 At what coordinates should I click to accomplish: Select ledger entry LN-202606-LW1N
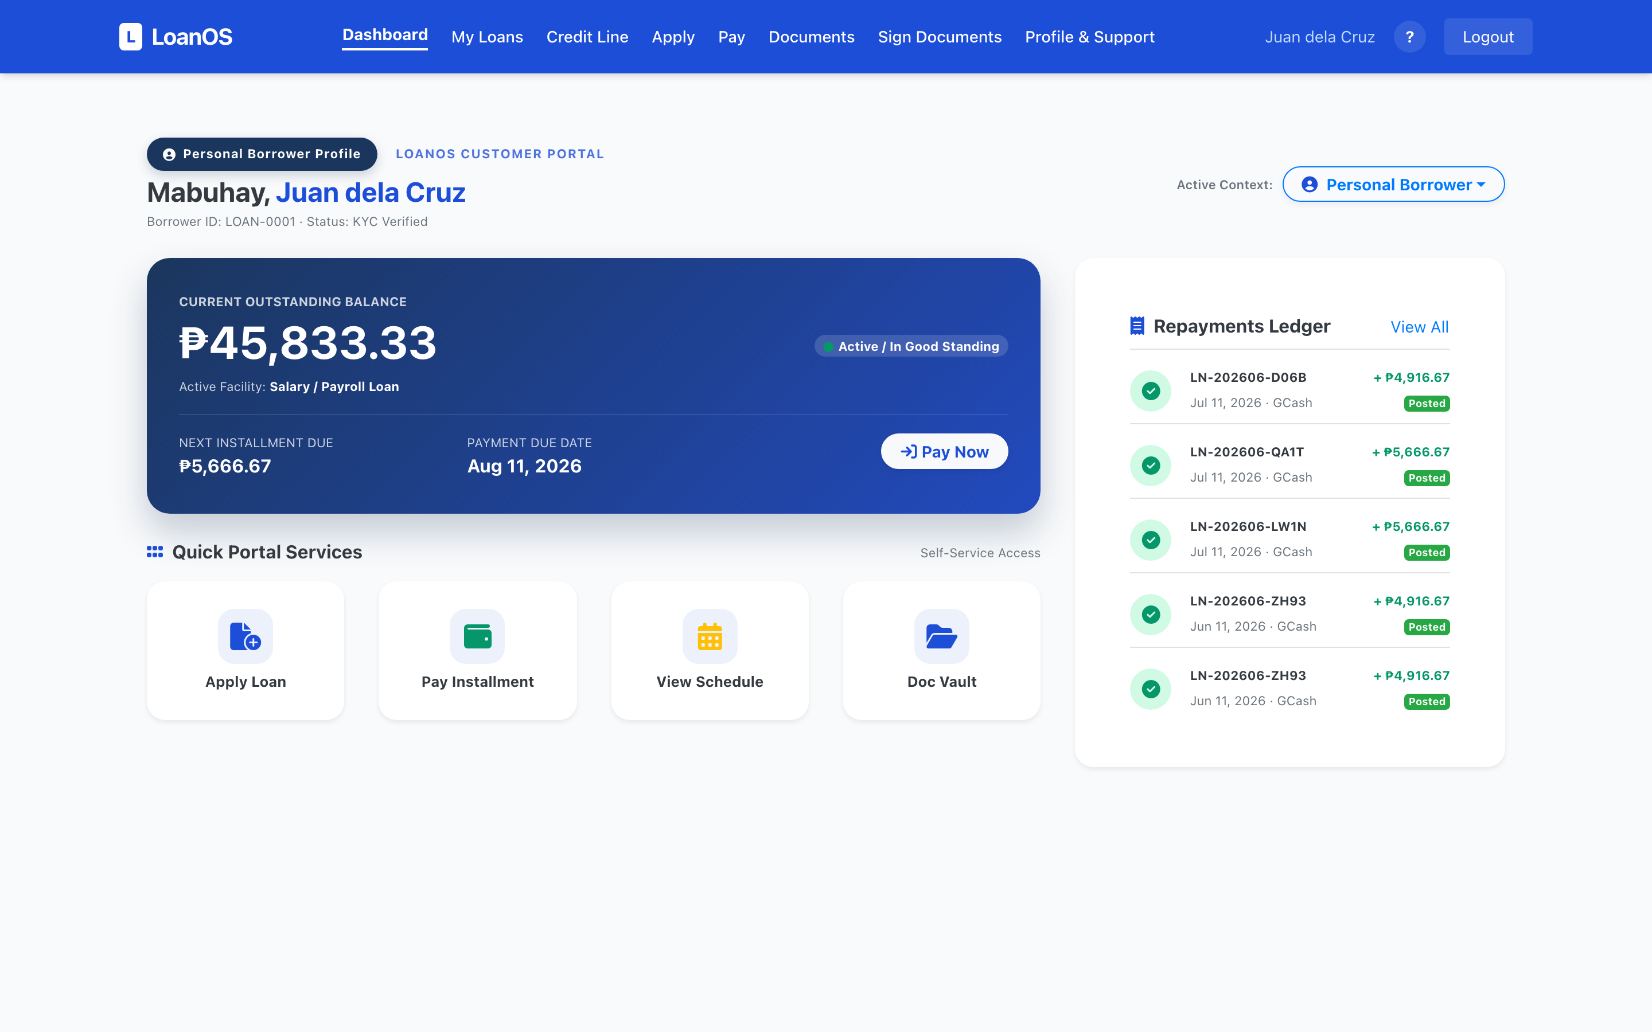[x=1289, y=539]
